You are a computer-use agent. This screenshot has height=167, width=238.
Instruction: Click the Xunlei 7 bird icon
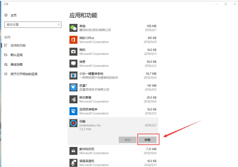(x=73, y=87)
